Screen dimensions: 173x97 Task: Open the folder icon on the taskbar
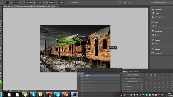[41, 95]
